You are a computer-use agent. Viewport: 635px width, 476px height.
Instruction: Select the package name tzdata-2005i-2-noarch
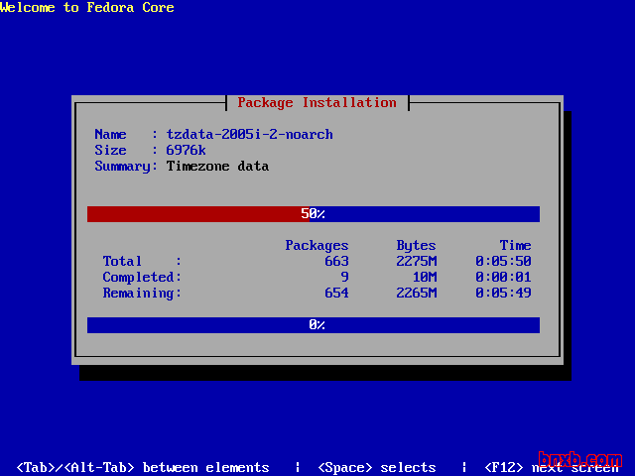point(249,135)
